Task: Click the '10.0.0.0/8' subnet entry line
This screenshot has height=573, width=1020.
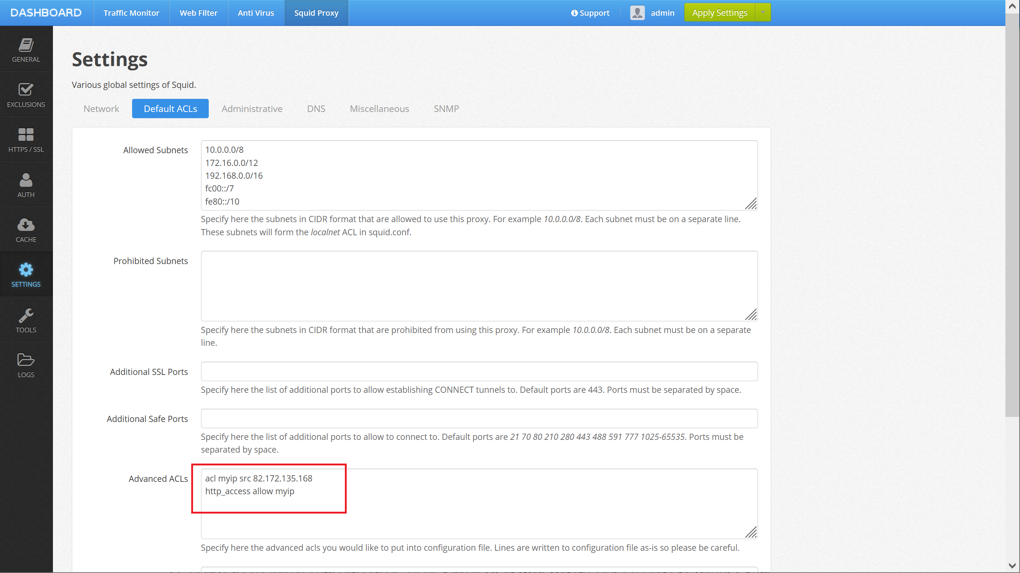Action: (x=224, y=150)
